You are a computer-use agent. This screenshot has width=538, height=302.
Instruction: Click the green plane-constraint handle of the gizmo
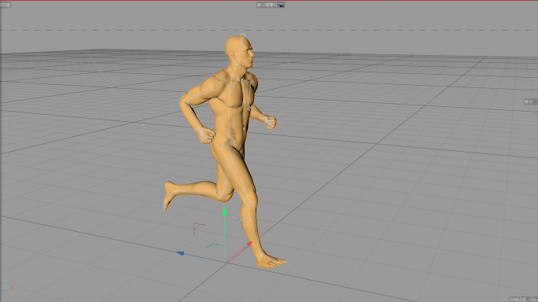click(x=216, y=245)
